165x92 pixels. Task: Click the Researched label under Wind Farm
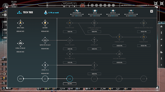20,31
